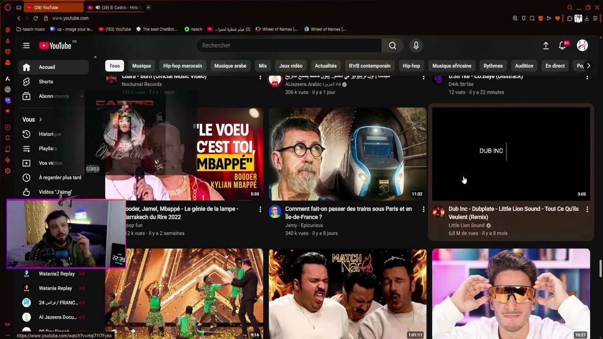Select the R'n'B contemporain chip

click(370, 66)
